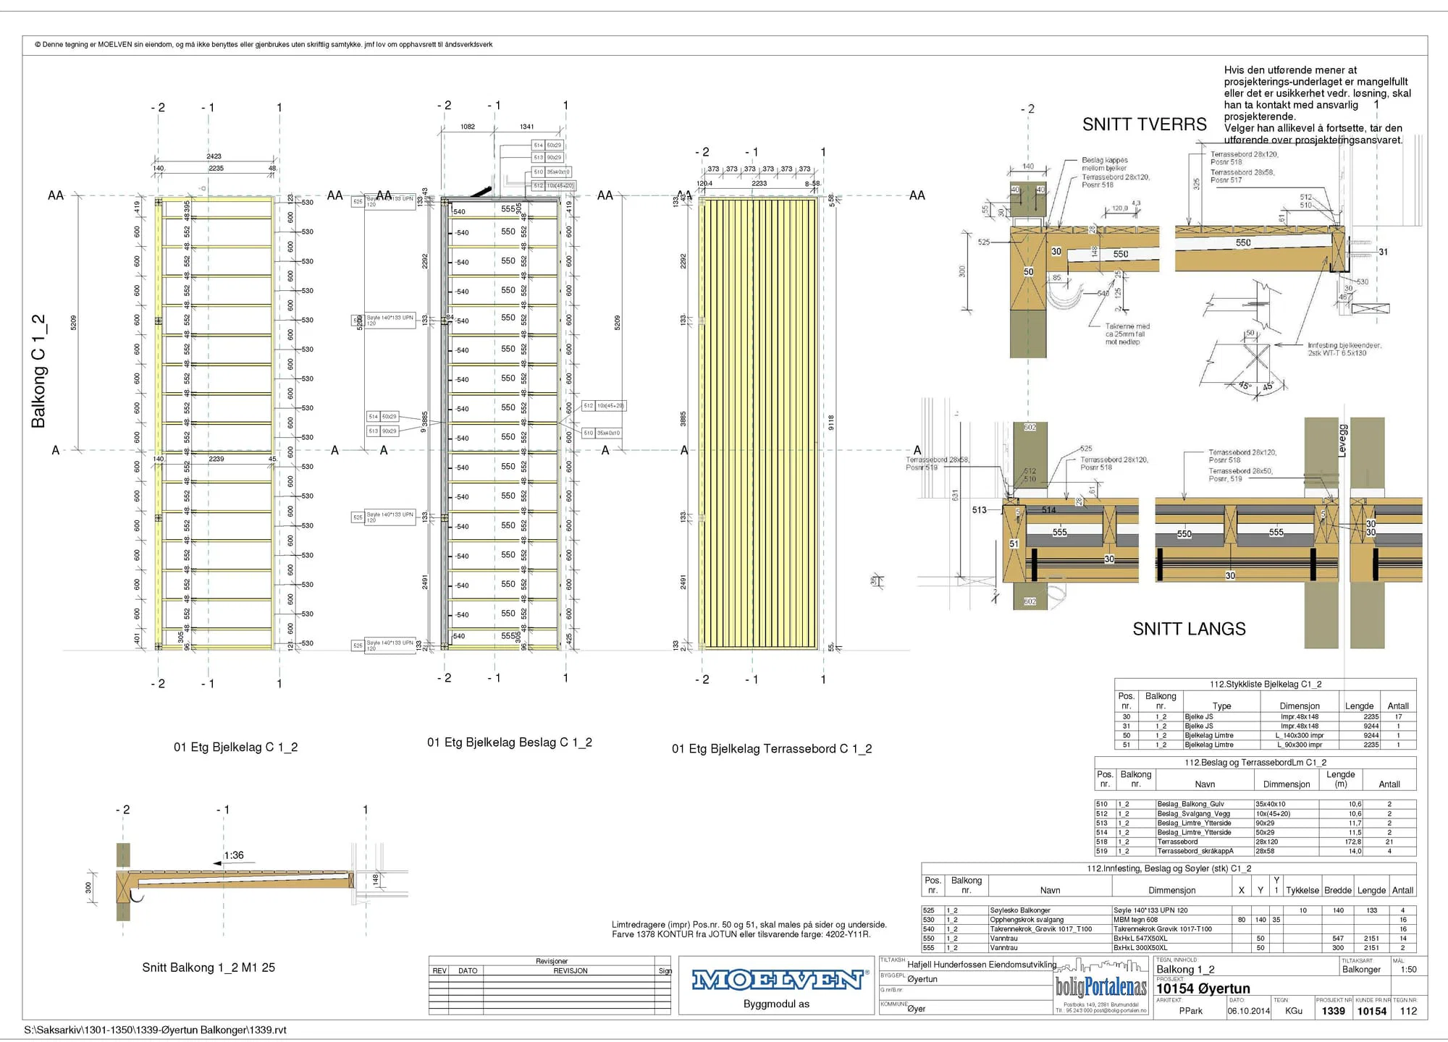Select the municipality value "Øyer"
This screenshot has width=1448, height=1042.
coord(917,1009)
